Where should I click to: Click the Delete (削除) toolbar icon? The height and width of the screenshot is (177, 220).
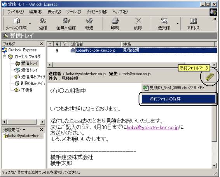click(138, 24)
